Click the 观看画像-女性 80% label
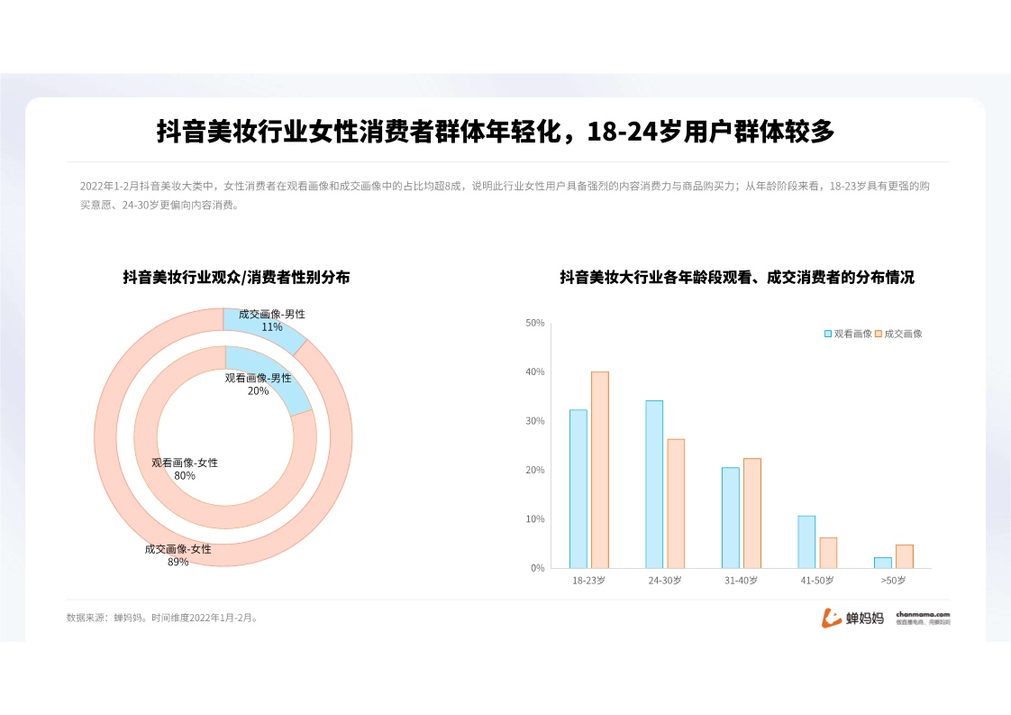 click(x=185, y=469)
